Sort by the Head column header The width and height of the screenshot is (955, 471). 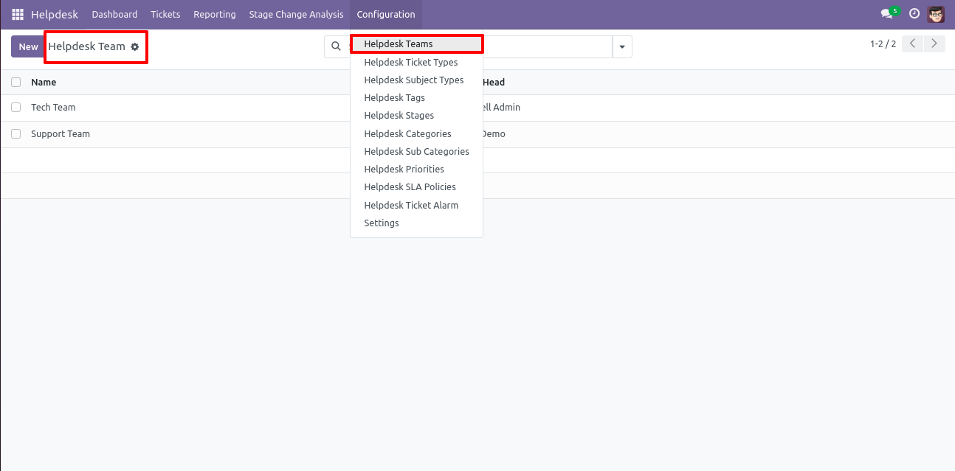click(493, 82)
